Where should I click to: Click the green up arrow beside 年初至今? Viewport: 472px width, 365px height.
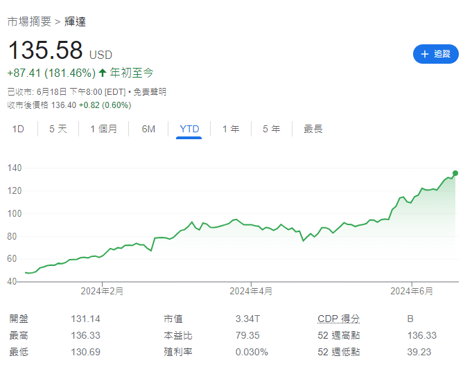pos(103,72)
